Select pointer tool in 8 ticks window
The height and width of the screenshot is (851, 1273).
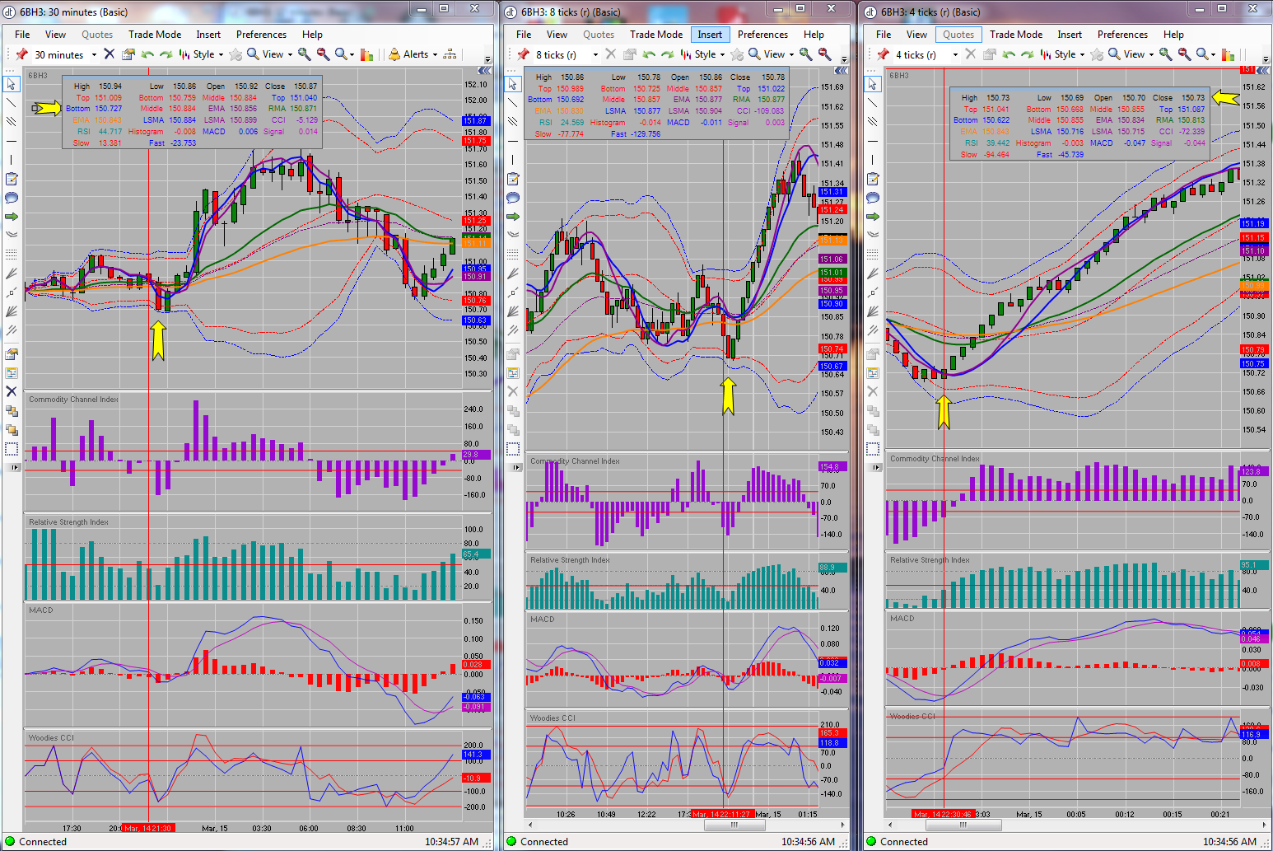click(513, 83)
